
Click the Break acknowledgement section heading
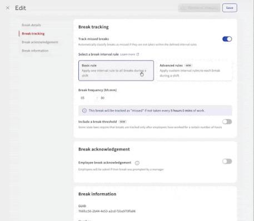pos(104,149)
